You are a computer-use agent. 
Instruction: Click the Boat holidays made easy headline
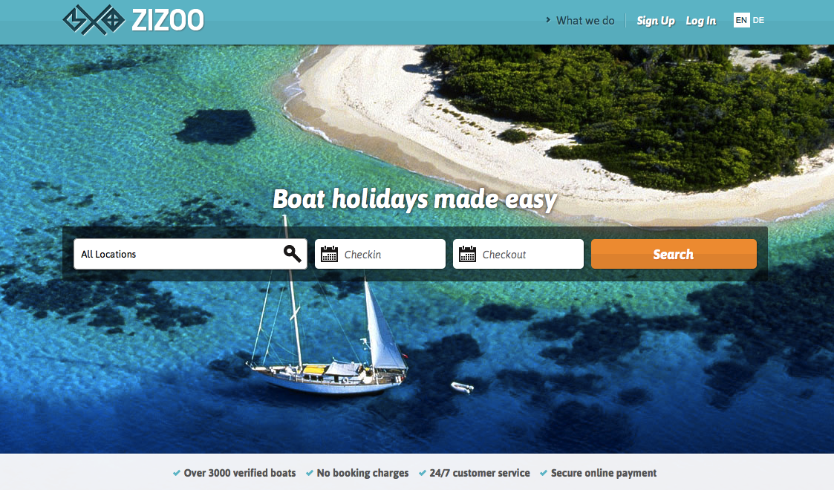(415, 200)
